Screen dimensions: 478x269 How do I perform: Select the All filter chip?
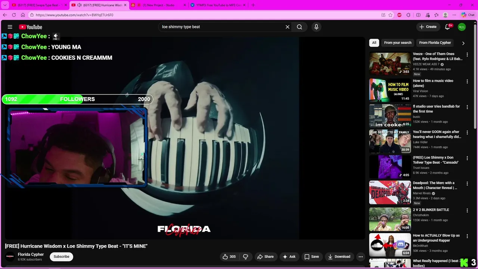[x=374, y=43]
